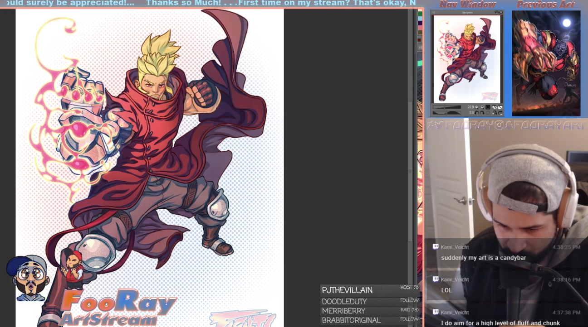Click zoom in icon in Navigator
The width and height of the screenshot is (588, 327).
(x=482, y=107)
